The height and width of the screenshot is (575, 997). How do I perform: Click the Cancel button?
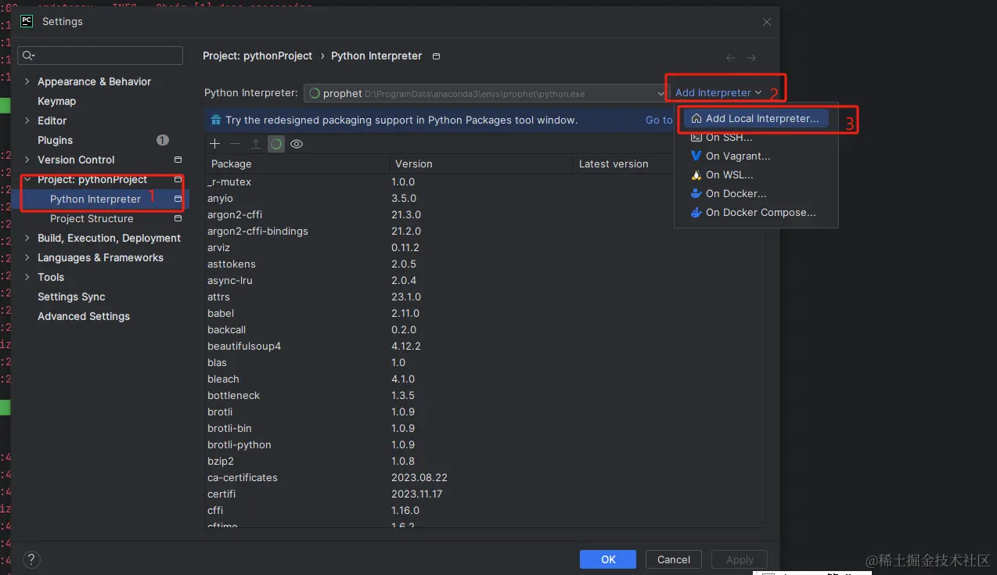coord(673,559)
